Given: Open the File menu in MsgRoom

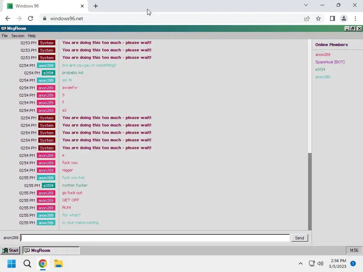Looking at the screenshot, I should (x=5, y=36).
